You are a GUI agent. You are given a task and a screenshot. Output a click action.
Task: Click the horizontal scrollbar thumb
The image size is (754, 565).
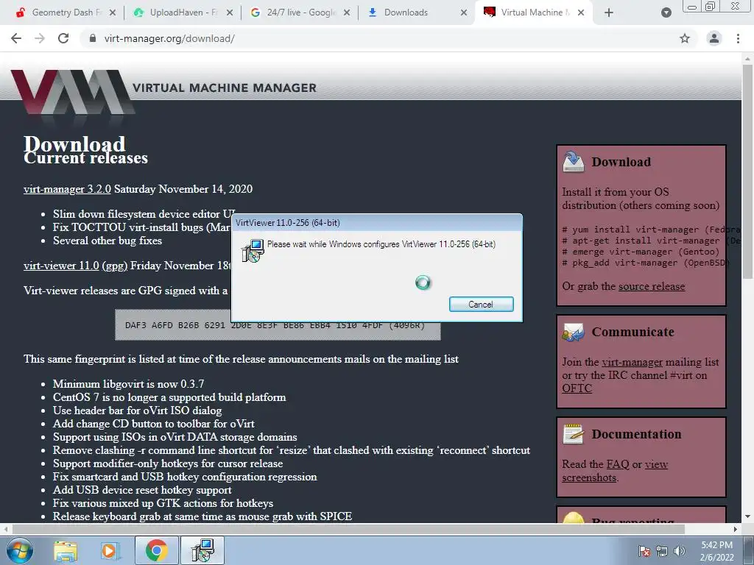coord(348,529)
